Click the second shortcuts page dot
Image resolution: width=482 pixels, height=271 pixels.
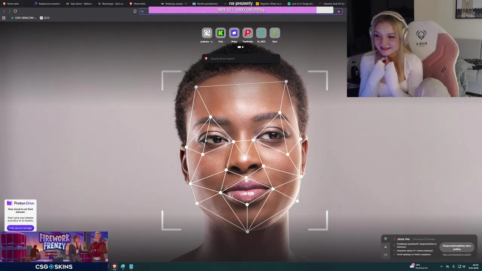(243, 47)
